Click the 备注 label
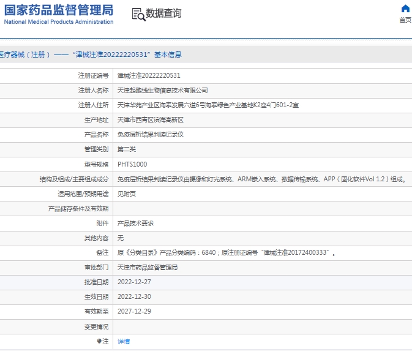 coord(102,253)
